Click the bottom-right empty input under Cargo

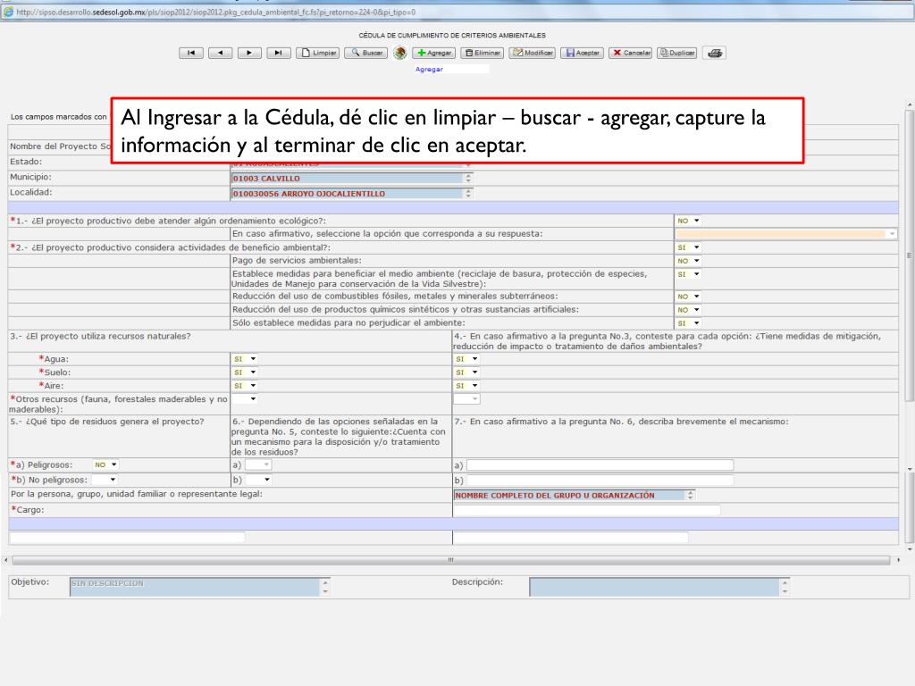tap(571, 537)
